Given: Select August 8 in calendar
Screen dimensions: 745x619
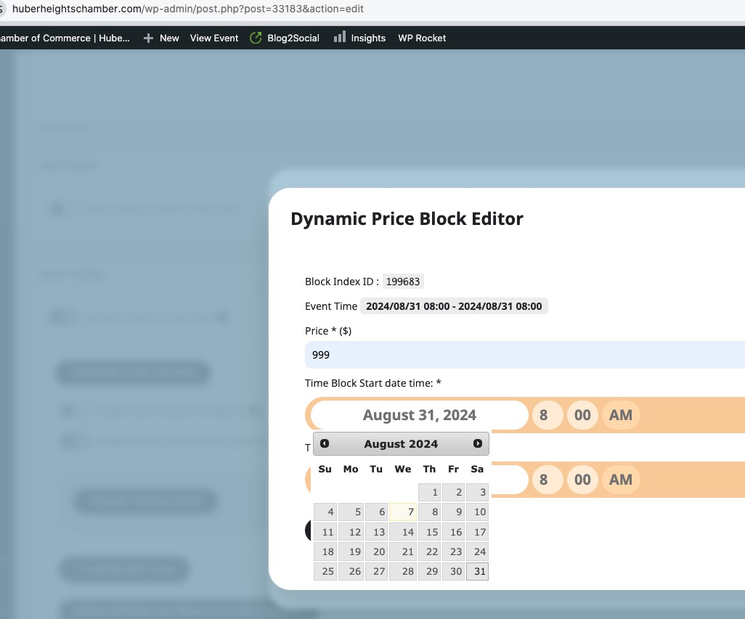Looking at the screenshot, I should coord(430,512).
